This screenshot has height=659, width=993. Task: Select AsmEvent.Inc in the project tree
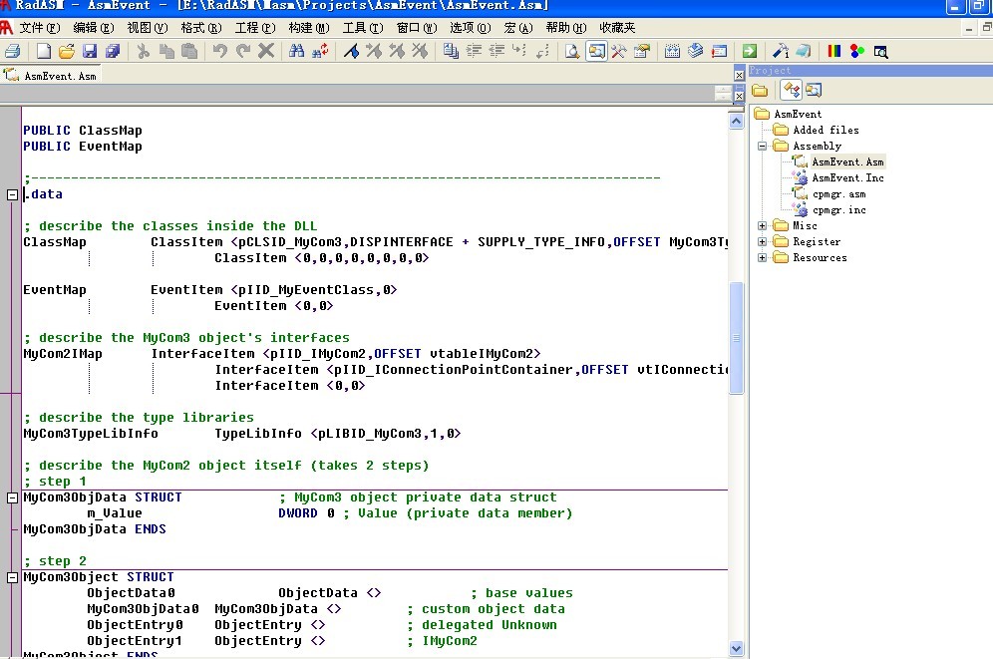[846, 178]
